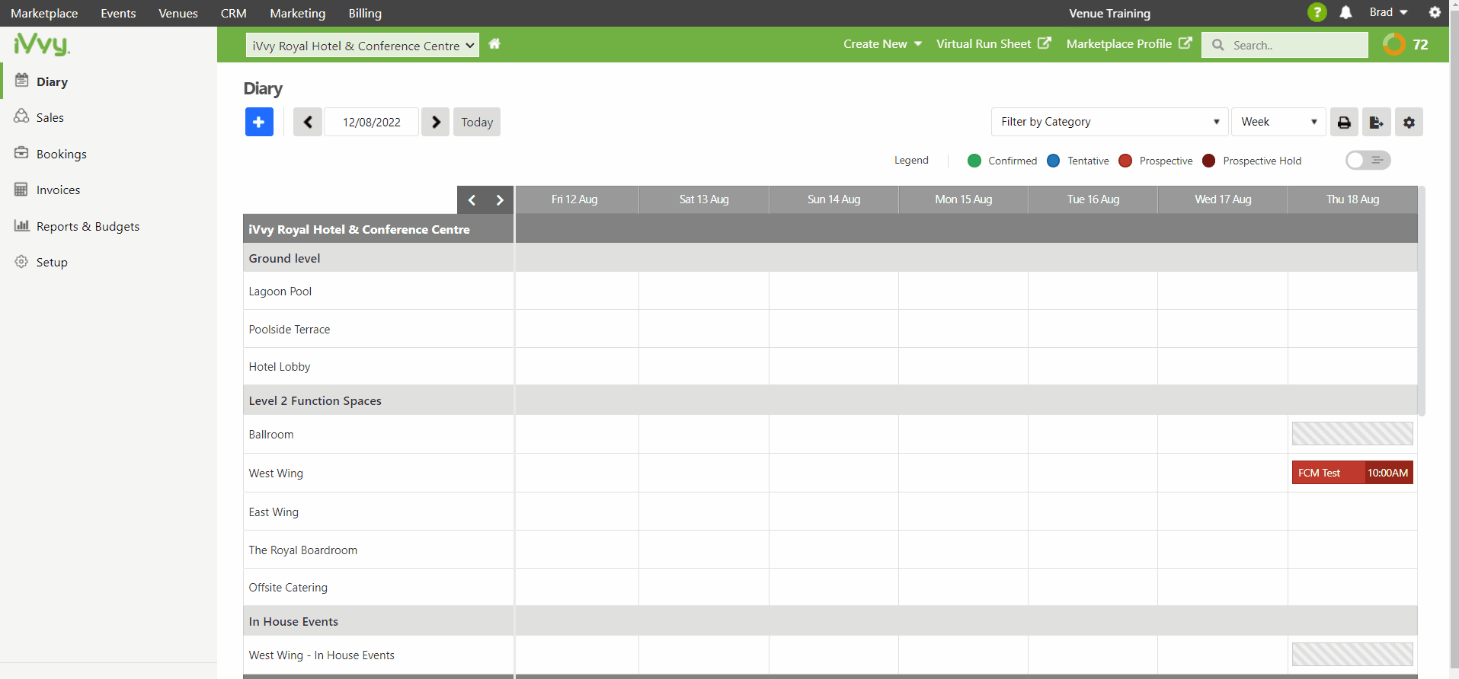This screenshot has width=1459, height=679.
Task: Click Venue Training label
Action: (1109, 13)
